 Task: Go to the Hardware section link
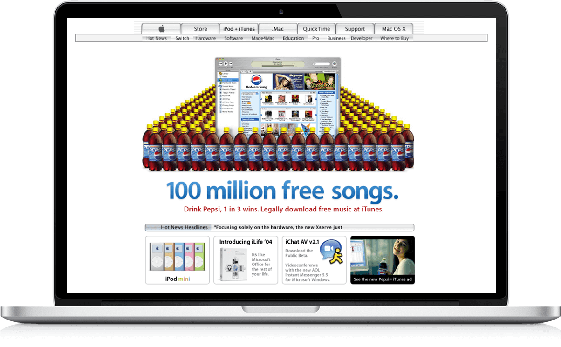coord(205,38)
